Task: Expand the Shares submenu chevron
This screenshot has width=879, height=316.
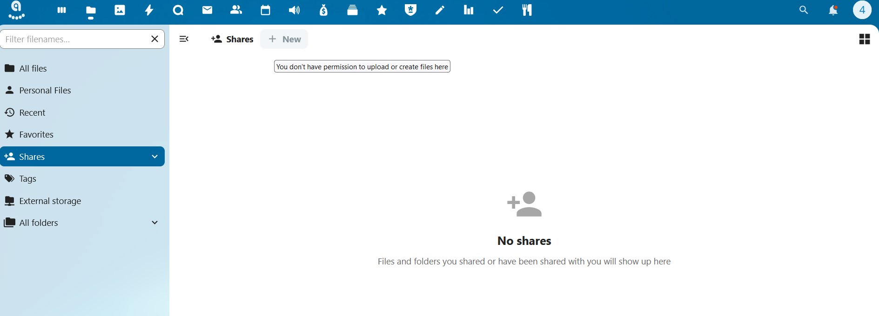Action: [x=155, y=157]
